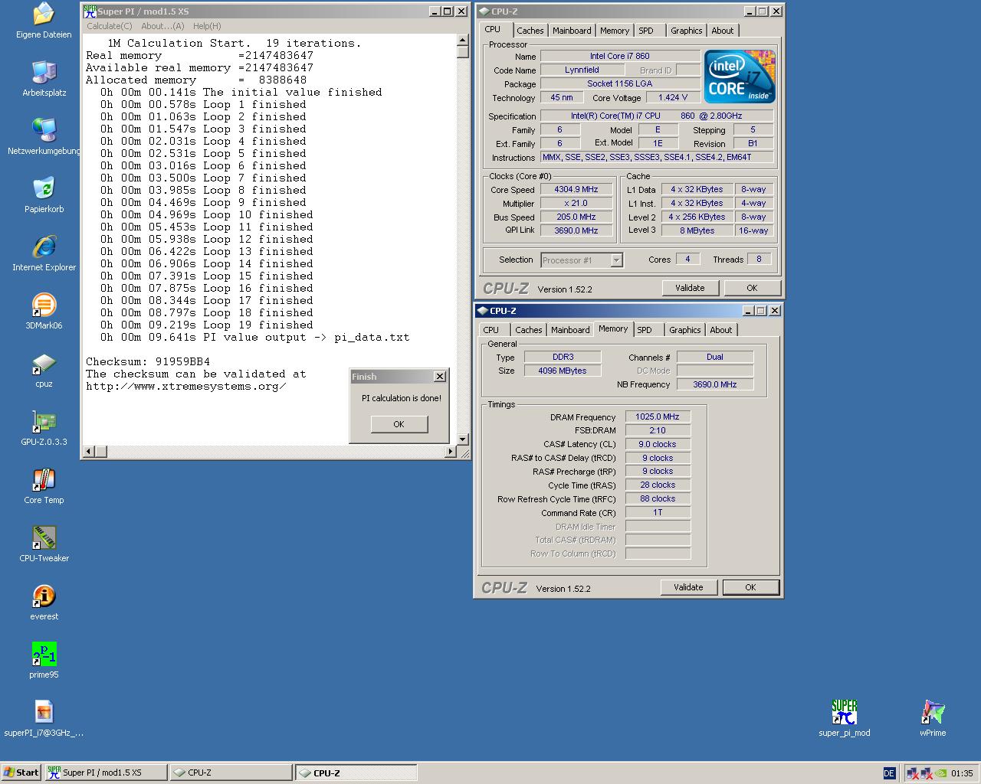Launch GPU-Z.0.3.3 desktop icon
The width and height of the screenshot is (981, 784).
coord(44,428)
